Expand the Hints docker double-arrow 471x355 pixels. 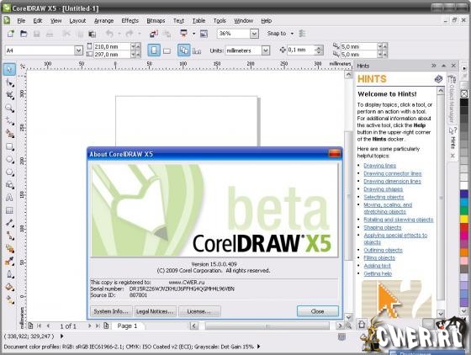point(434,66)
